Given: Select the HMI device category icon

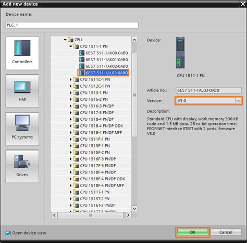Looking at the screenshot, I should coord(22,87).
